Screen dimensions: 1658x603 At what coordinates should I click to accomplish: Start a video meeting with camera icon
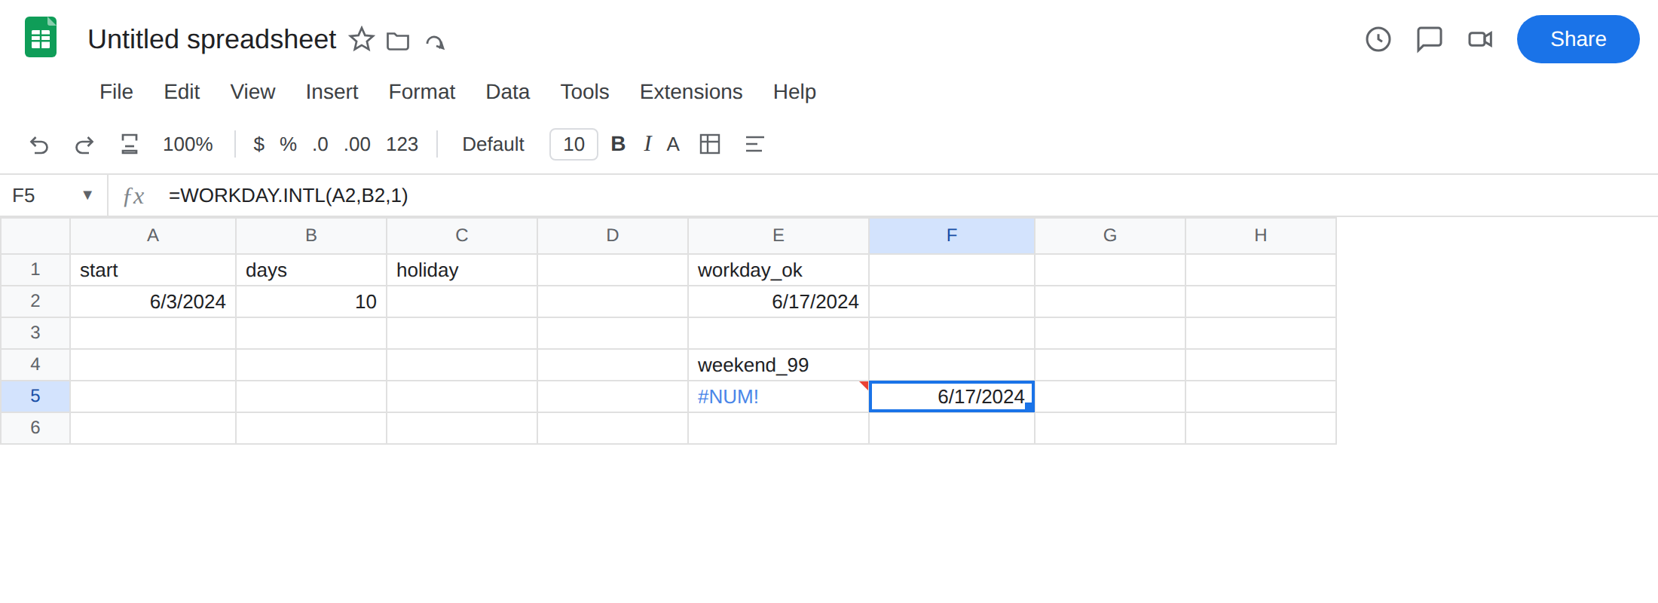(x=1480, y=39)
